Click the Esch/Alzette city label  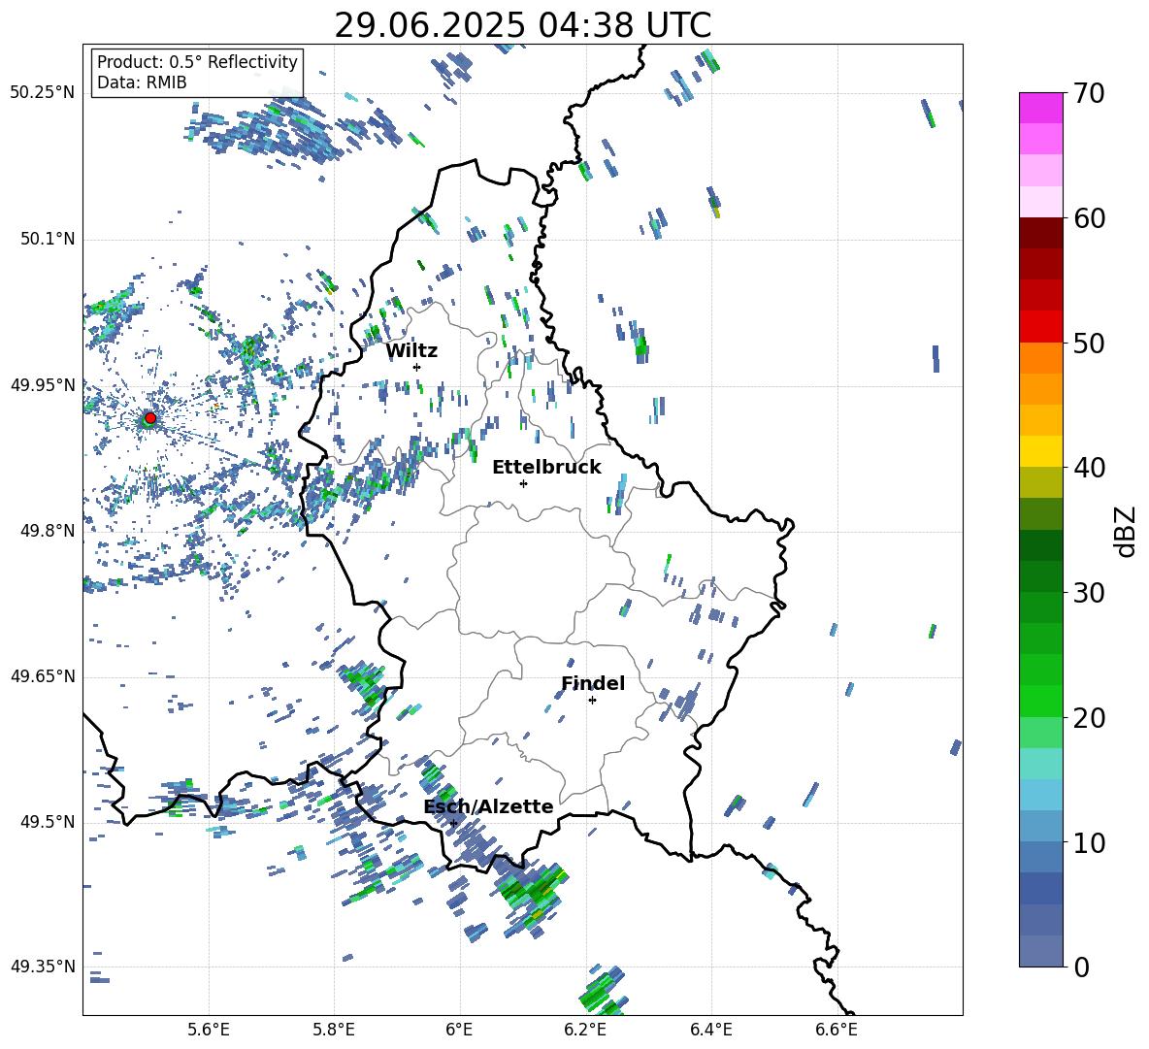point(488,806)
